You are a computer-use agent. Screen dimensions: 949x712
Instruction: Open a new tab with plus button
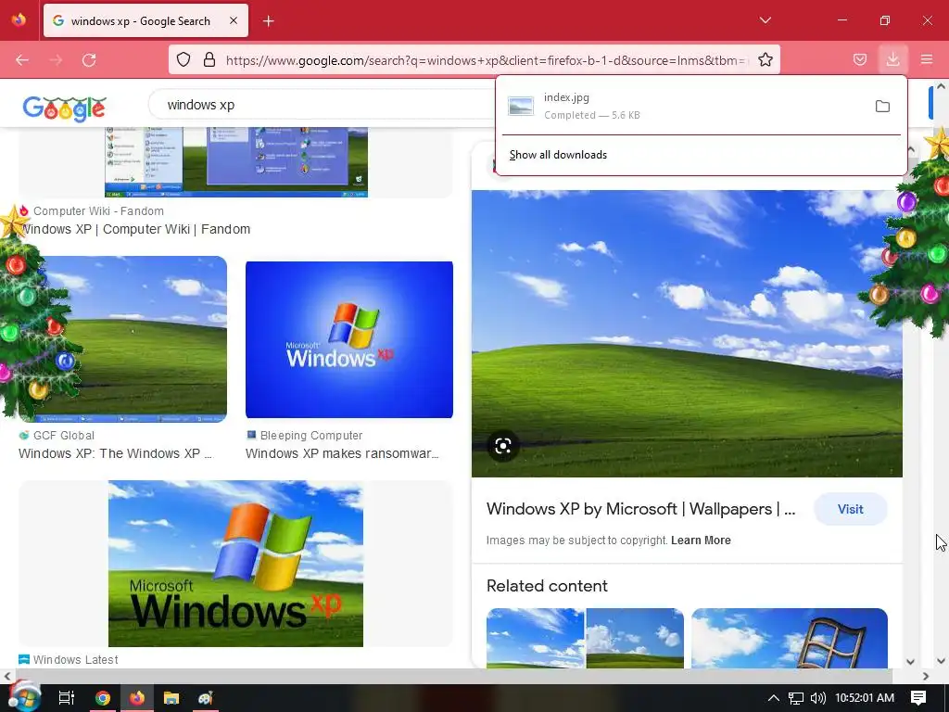pos(269,21)
